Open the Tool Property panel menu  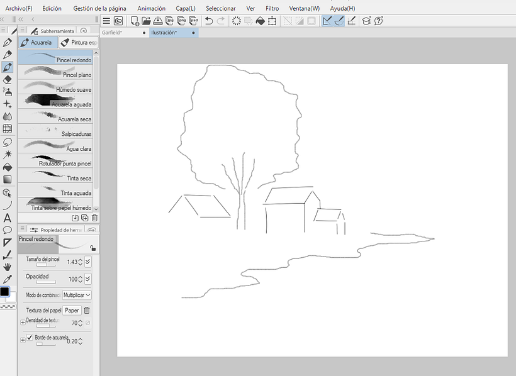click(23, 228)
